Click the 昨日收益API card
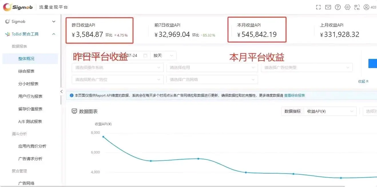 click(100, 31)
